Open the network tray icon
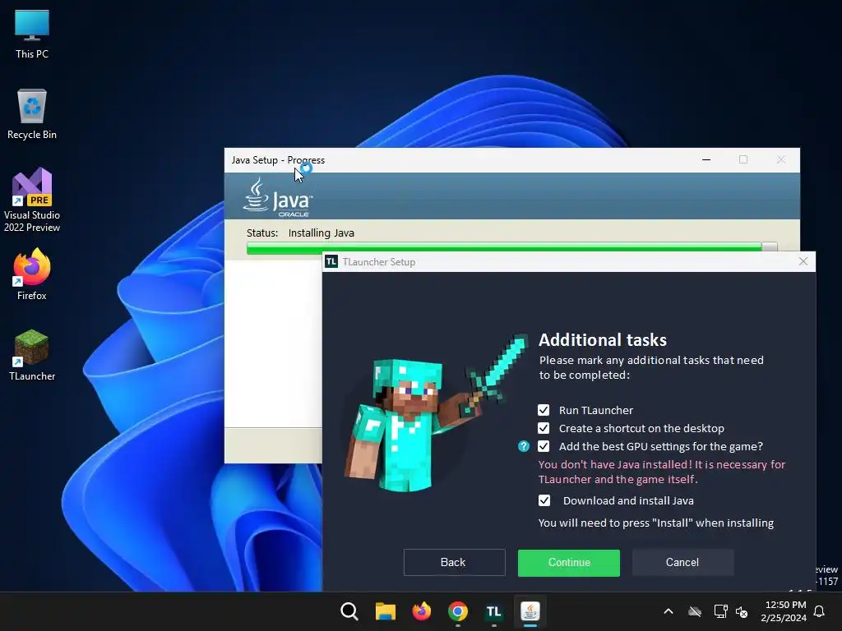842x631 pixels. [720, 611]
